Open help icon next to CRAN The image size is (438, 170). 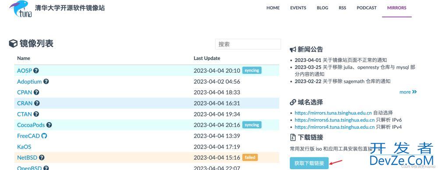click(x=37, y=103)
